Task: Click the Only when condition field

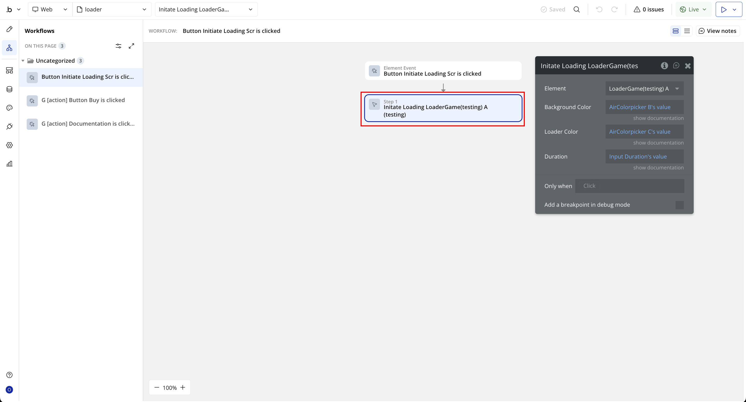Action: point(629,186)
